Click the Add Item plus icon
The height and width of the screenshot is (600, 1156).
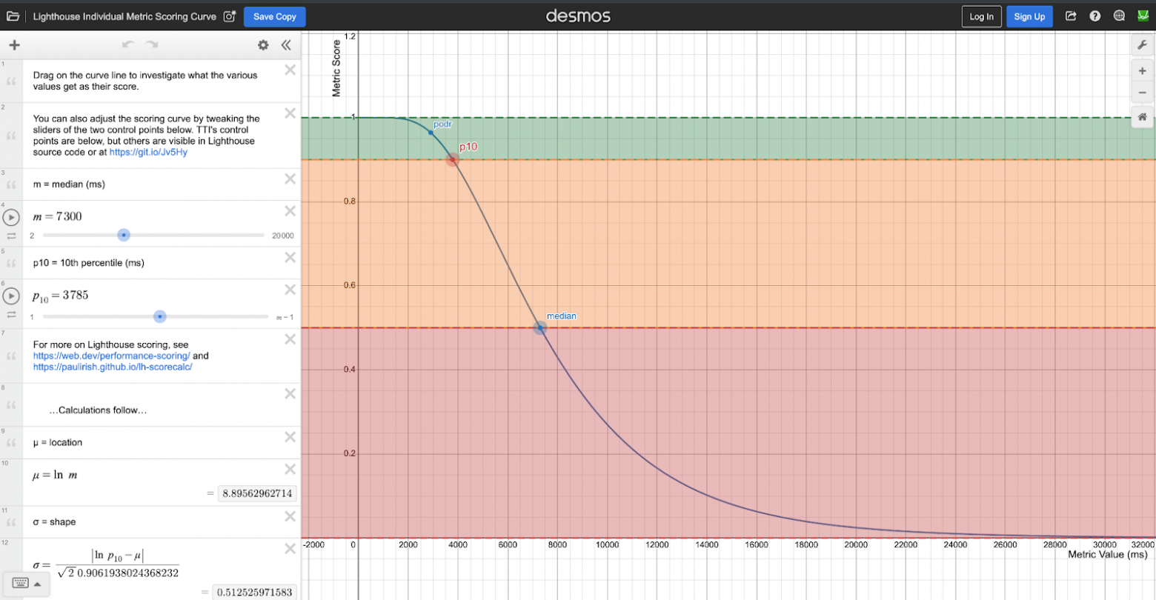(14, 45)
